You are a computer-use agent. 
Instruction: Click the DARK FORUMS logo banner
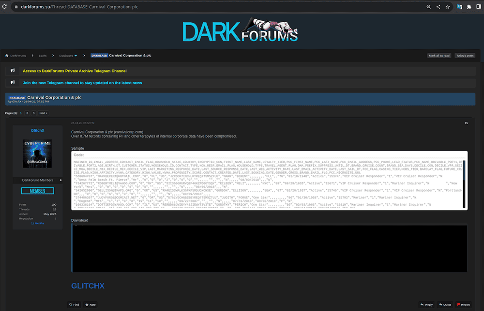pyautogui.click(x=240, y=30)
